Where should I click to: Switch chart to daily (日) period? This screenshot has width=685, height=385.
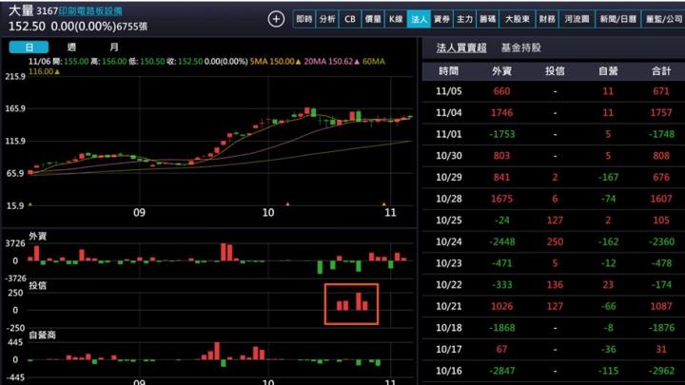[29, 47]
